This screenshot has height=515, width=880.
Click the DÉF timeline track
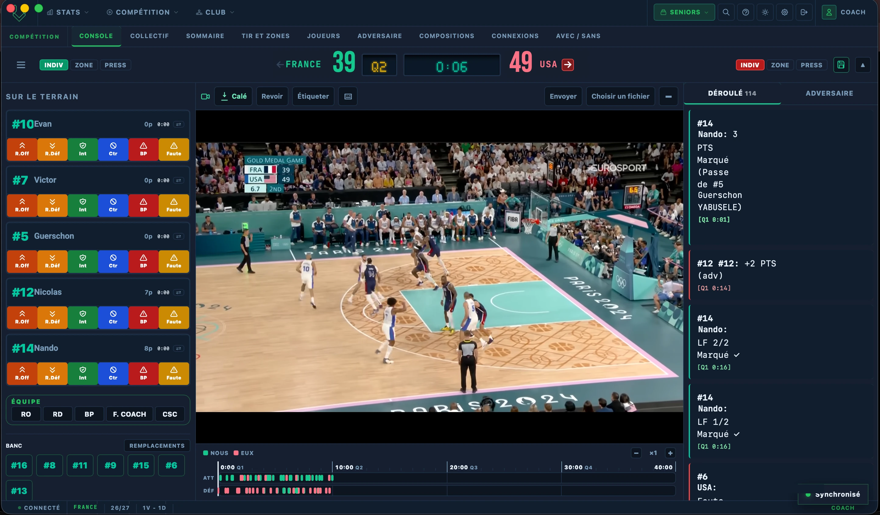[447, 491]
